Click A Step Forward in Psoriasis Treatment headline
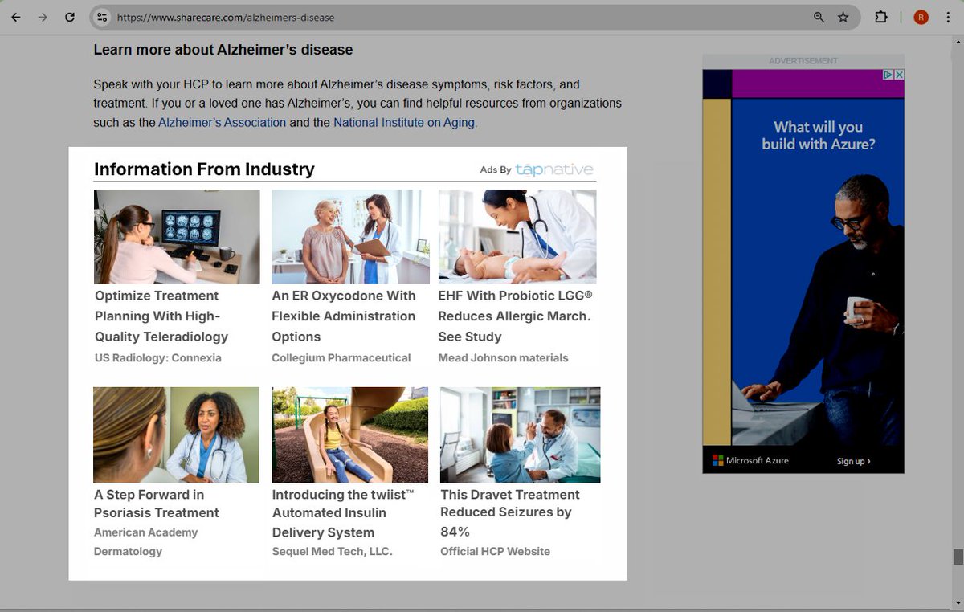Screen dimensions: 964x612 click(x=157, y=504)
